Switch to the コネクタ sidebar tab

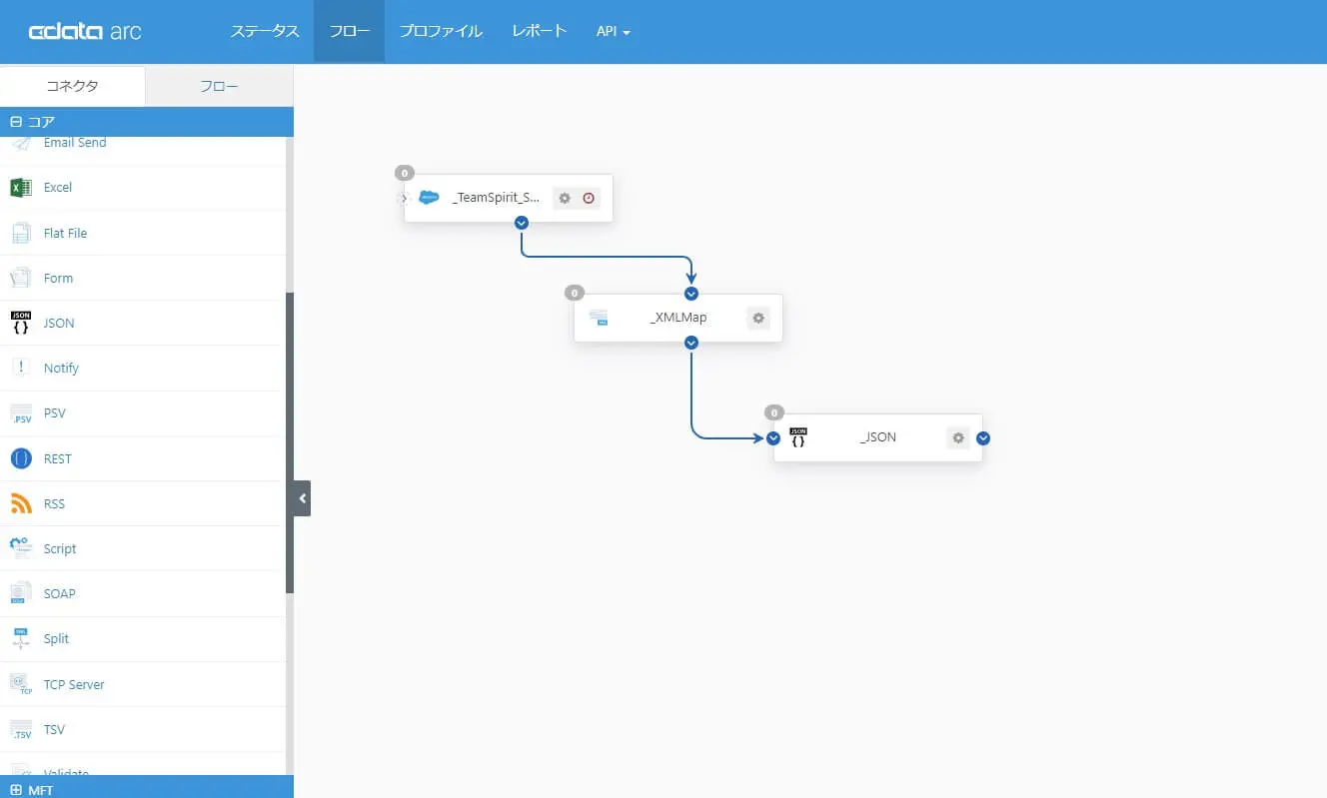point(73,86)
